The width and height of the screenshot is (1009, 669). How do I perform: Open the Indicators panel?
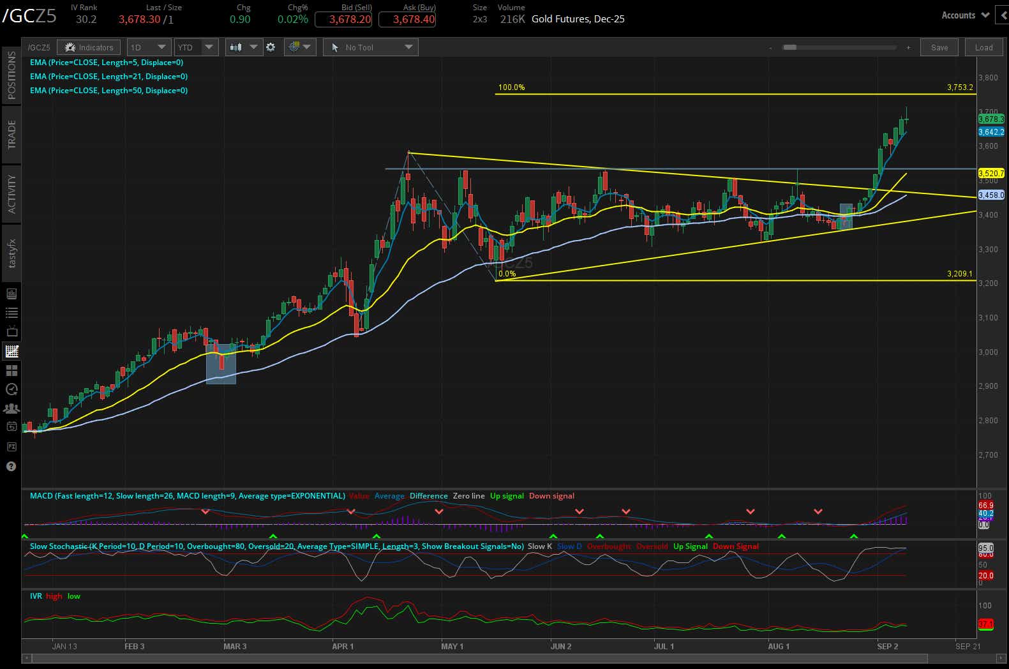(89, 47)
